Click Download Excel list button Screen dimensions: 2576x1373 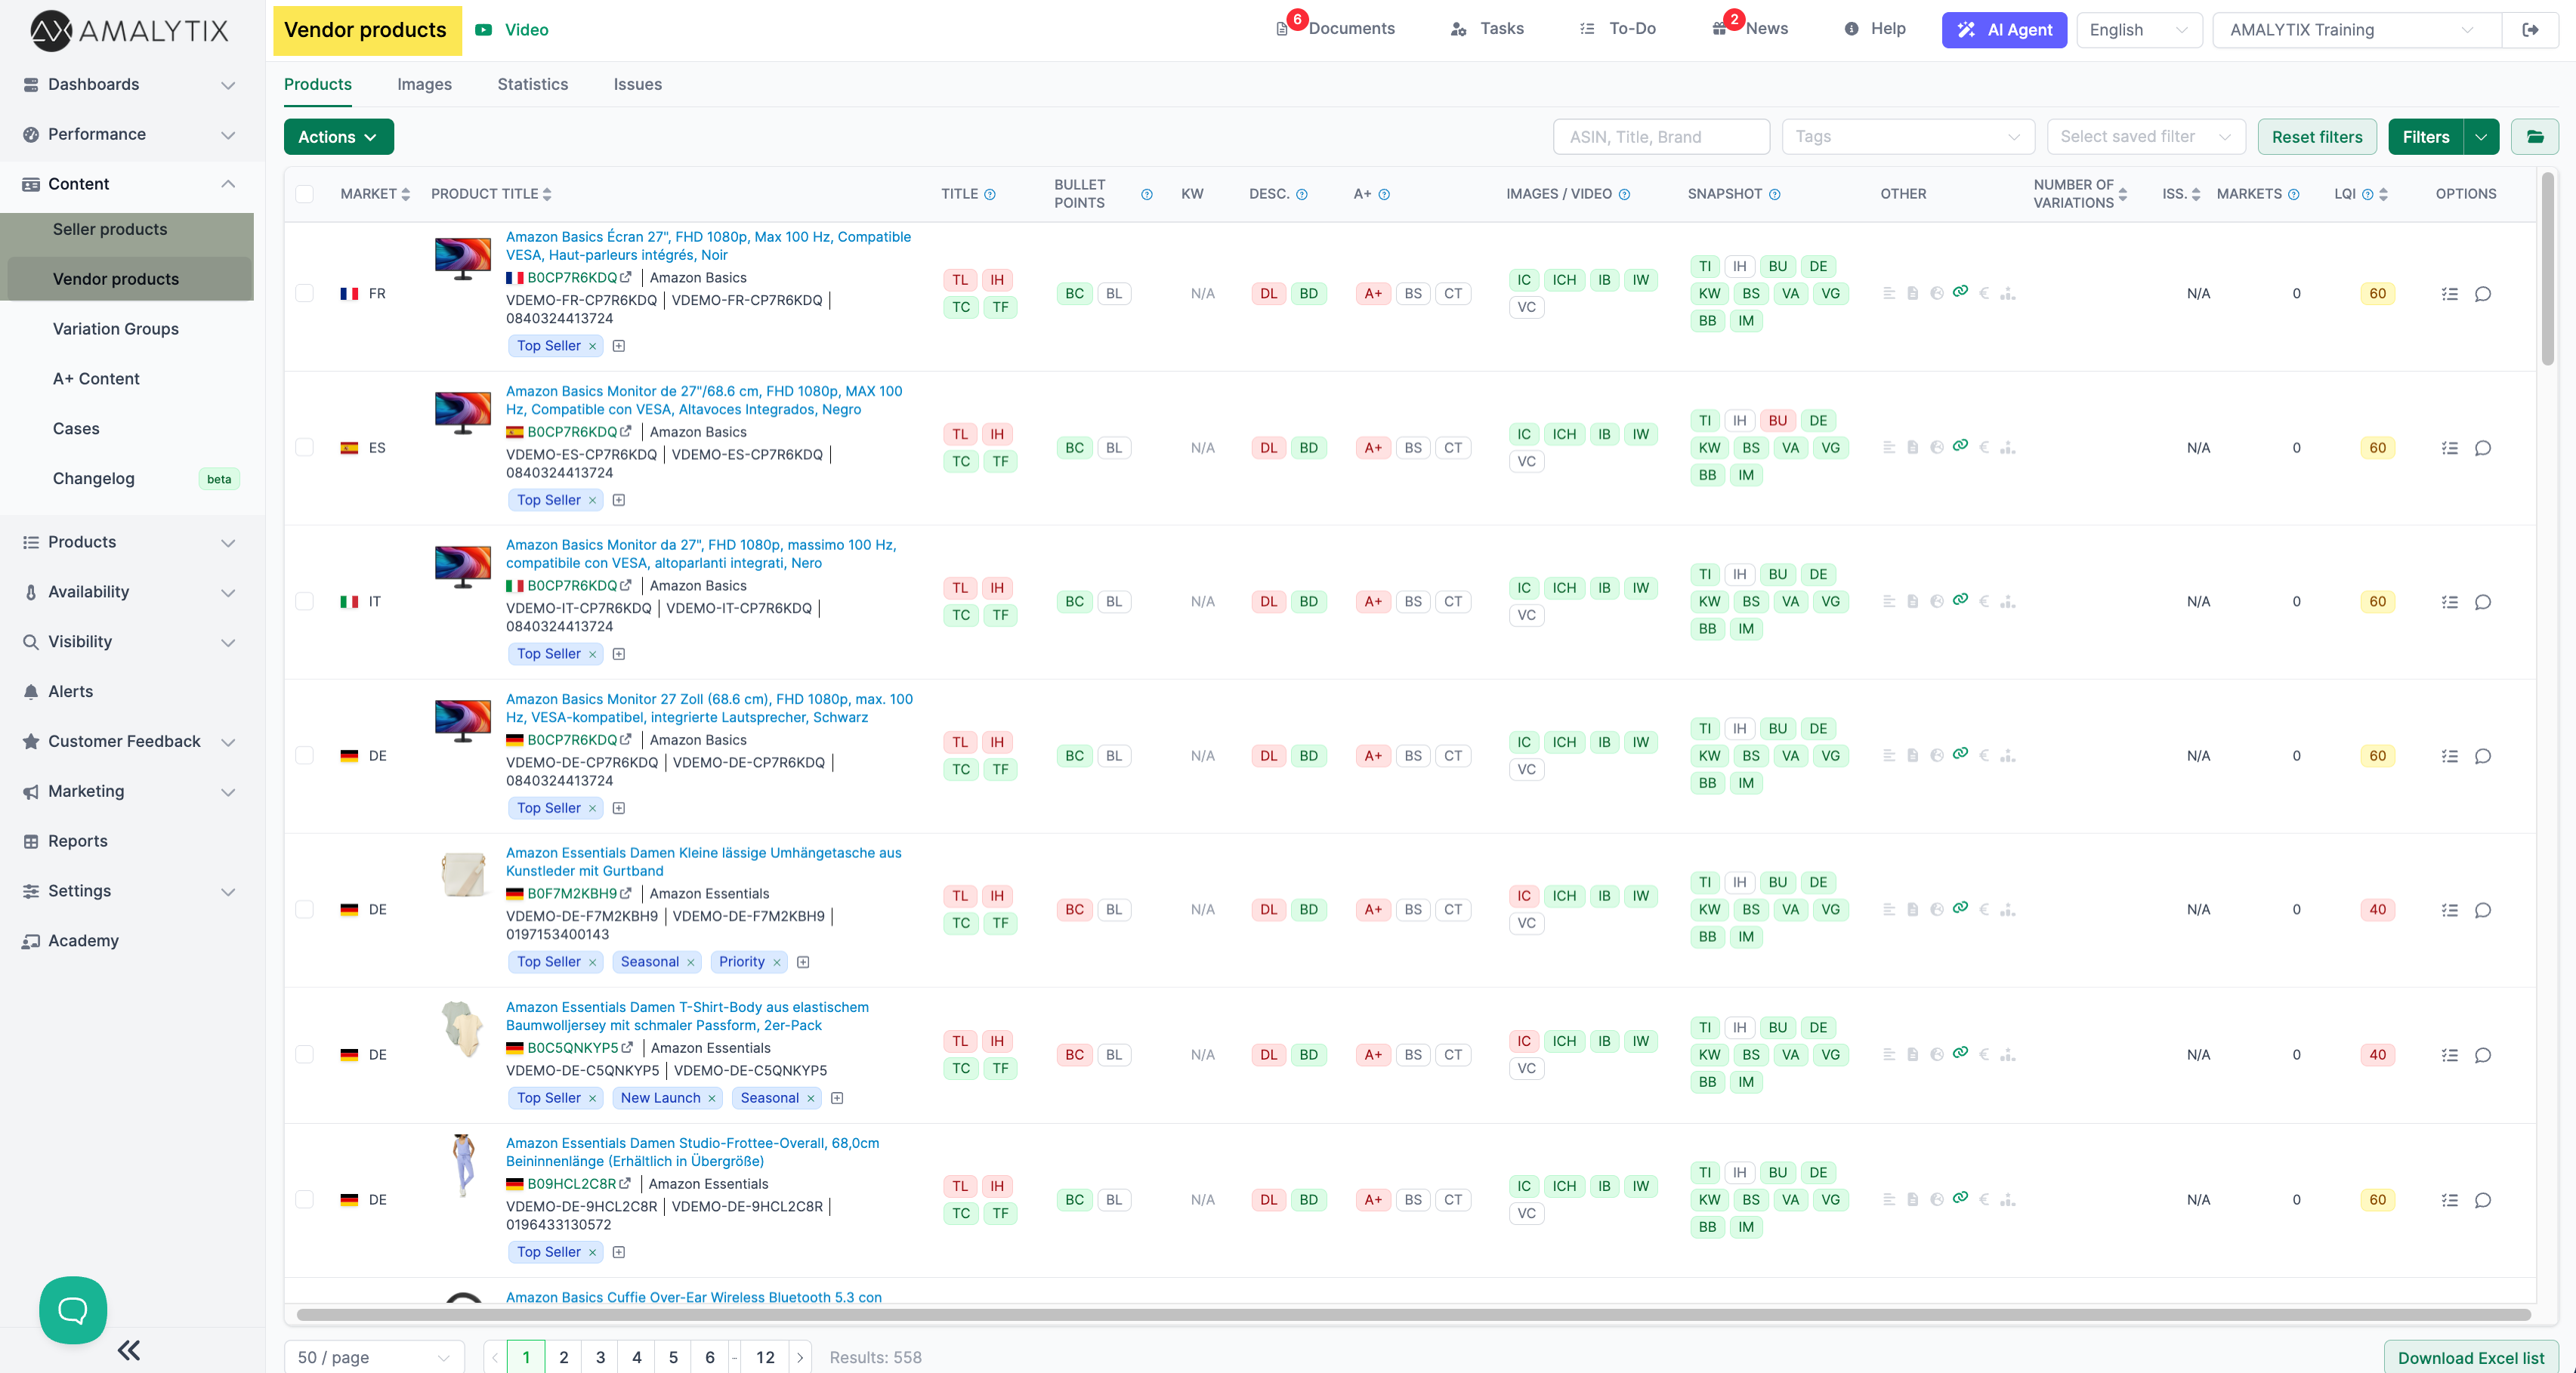(2470, 1357)
